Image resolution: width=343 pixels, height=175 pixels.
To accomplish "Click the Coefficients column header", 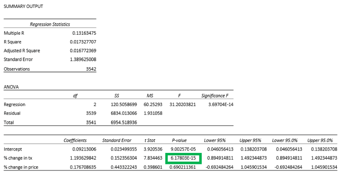I will [75, 140].
